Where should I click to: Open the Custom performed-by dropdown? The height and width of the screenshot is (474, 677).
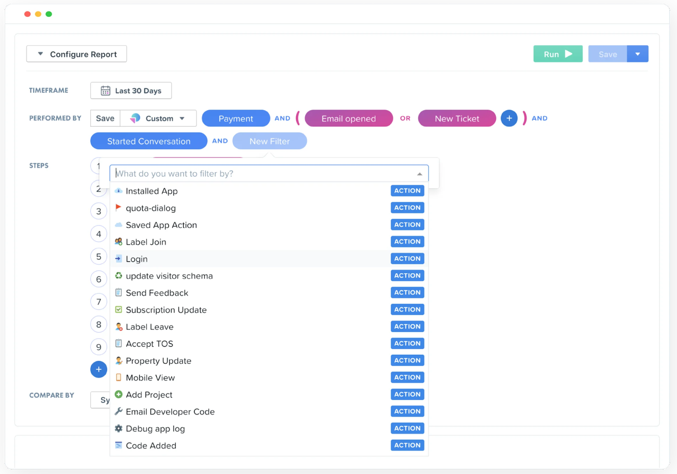158,118
